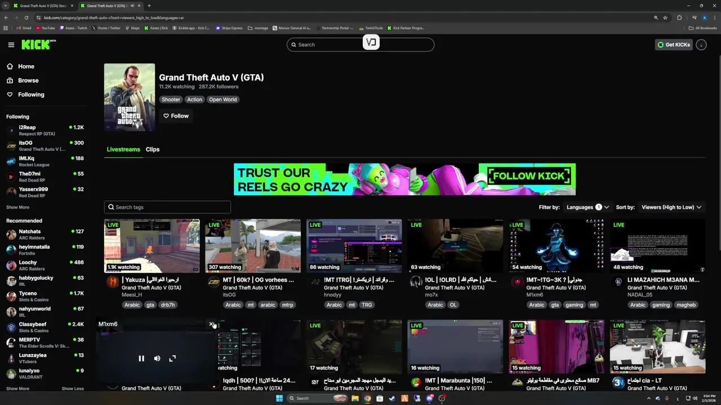Open NADAL_05 channel link
Screen dimensions: 721x405
pyautogui.click(x=640, y=295)
